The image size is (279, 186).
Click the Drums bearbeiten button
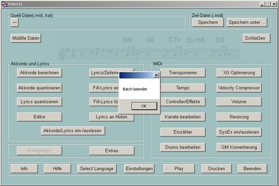click(x=183, y=147)
